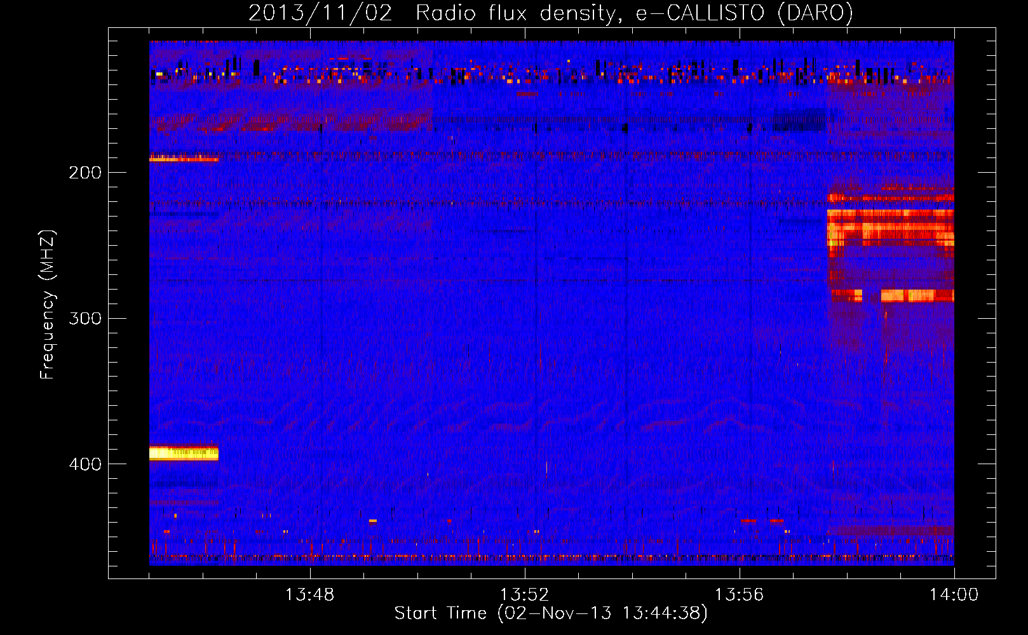Viewport: 1028px width, 635px height.
Task: Click the 13:56 time tick label
Action: tap(739, 595)
